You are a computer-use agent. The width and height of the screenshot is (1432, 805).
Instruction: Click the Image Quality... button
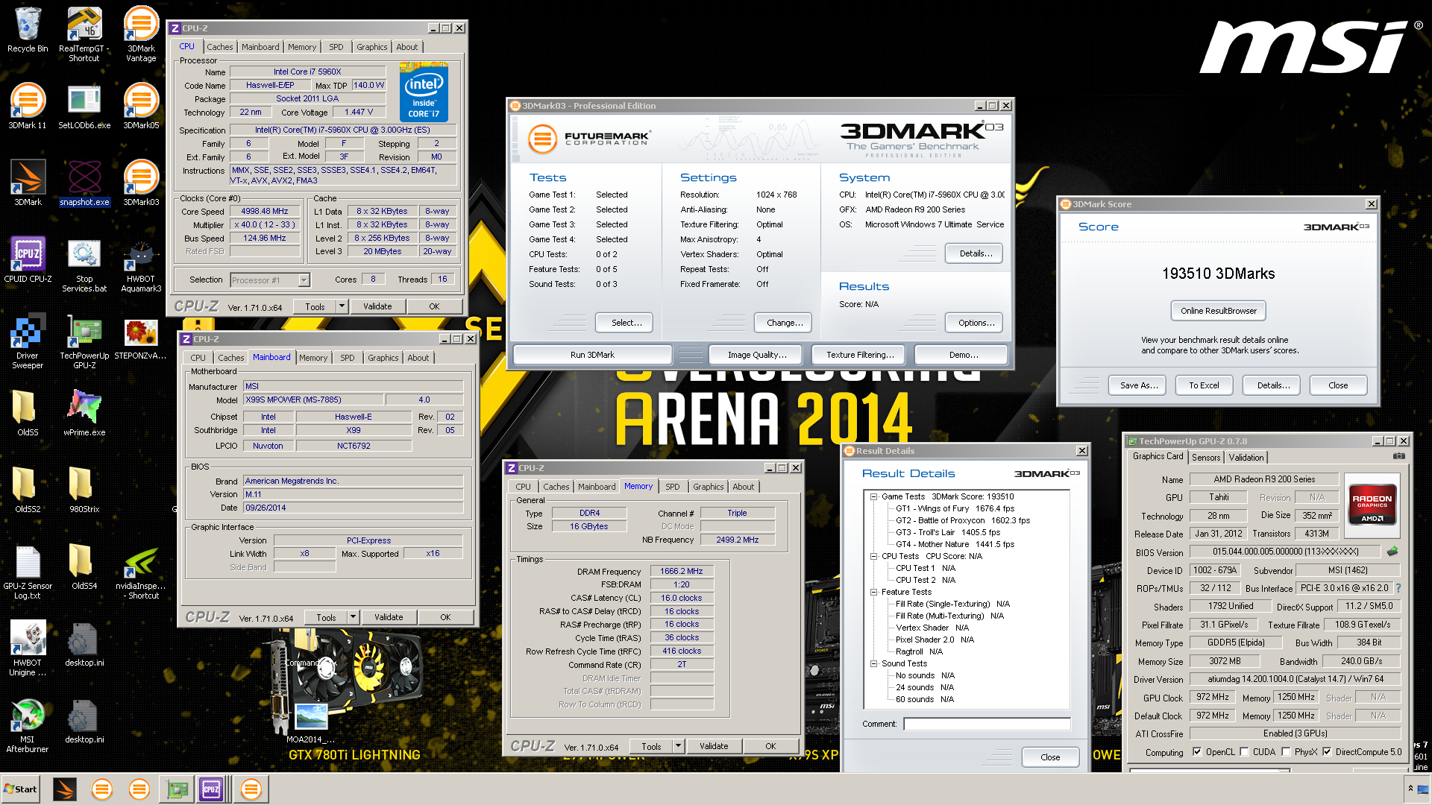coord(757,355)
